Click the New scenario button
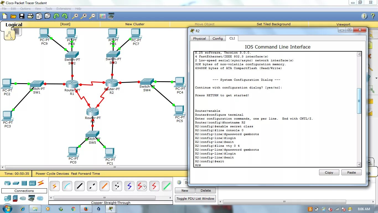The image size is (378, 213). coord(185,191)
